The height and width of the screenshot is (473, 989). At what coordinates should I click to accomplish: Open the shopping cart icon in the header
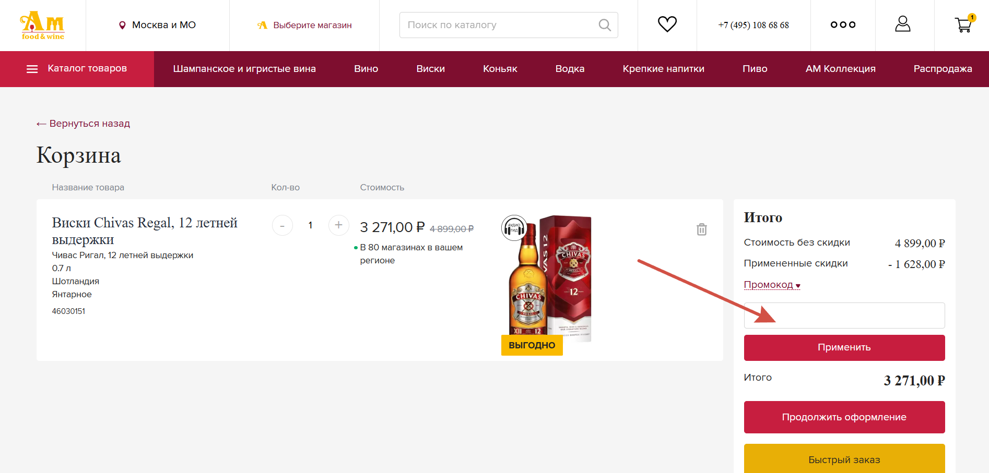pyautogui.click(x=964, y=24)
